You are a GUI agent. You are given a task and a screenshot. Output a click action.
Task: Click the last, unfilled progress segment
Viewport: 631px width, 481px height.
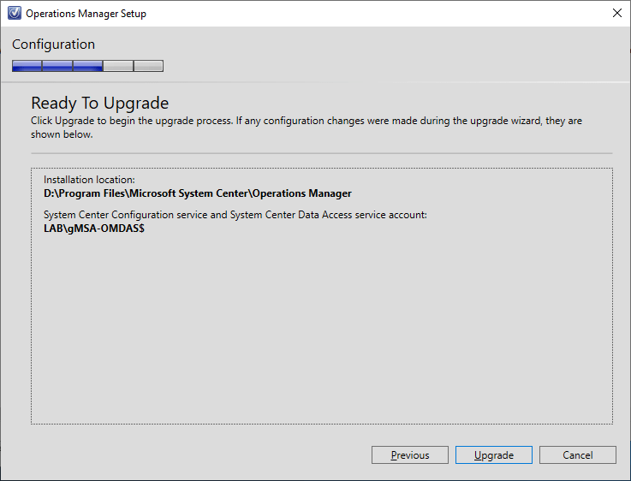coord(148,66)
